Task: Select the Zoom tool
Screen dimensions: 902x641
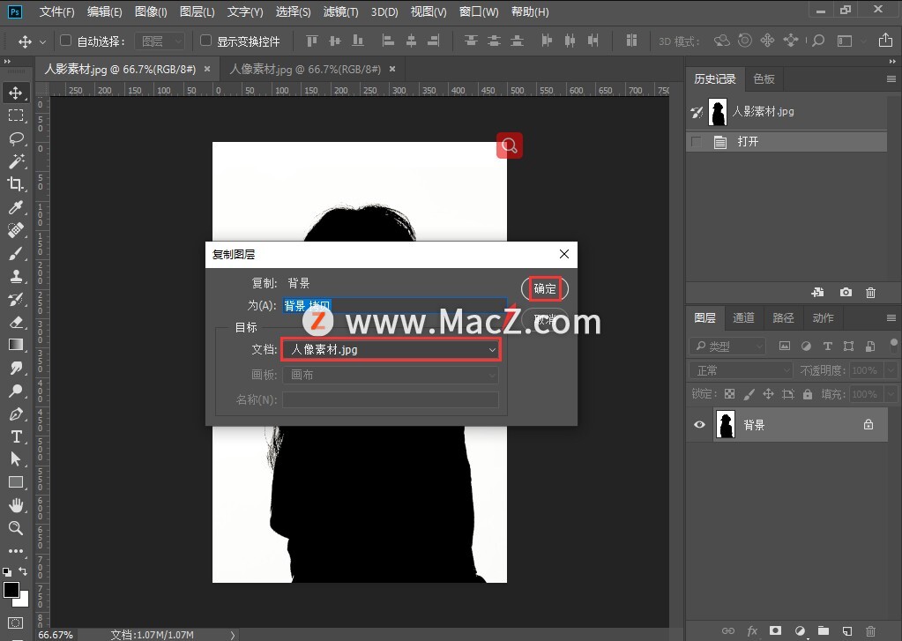Action: (16, 528)
